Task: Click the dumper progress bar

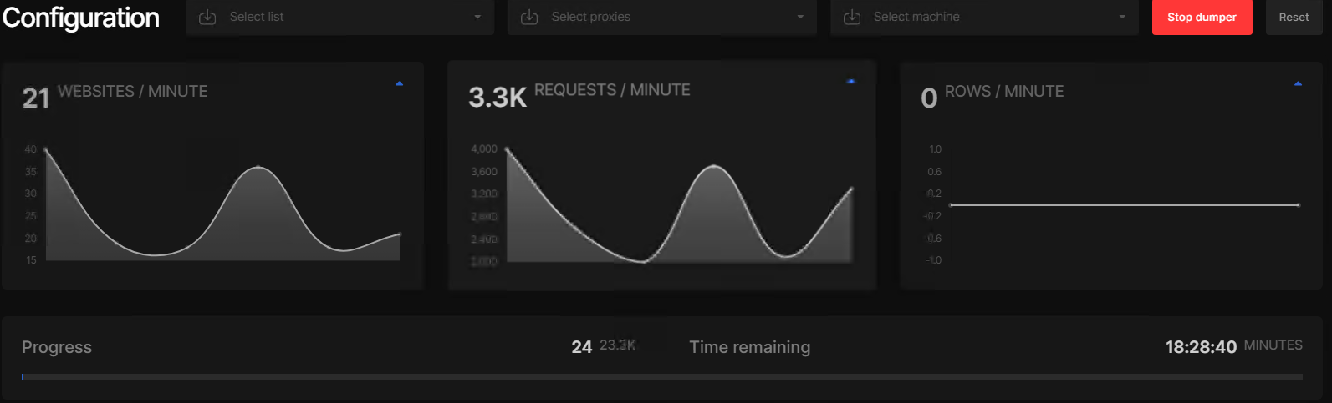Action: [661, 377]
